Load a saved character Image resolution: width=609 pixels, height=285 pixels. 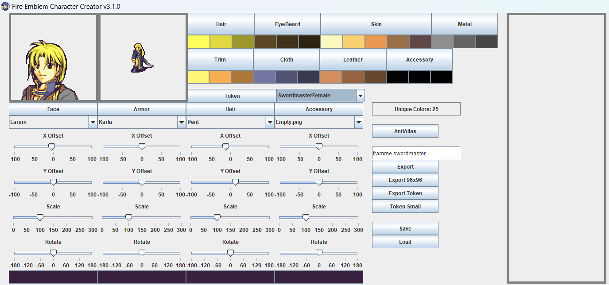point(405,242)
